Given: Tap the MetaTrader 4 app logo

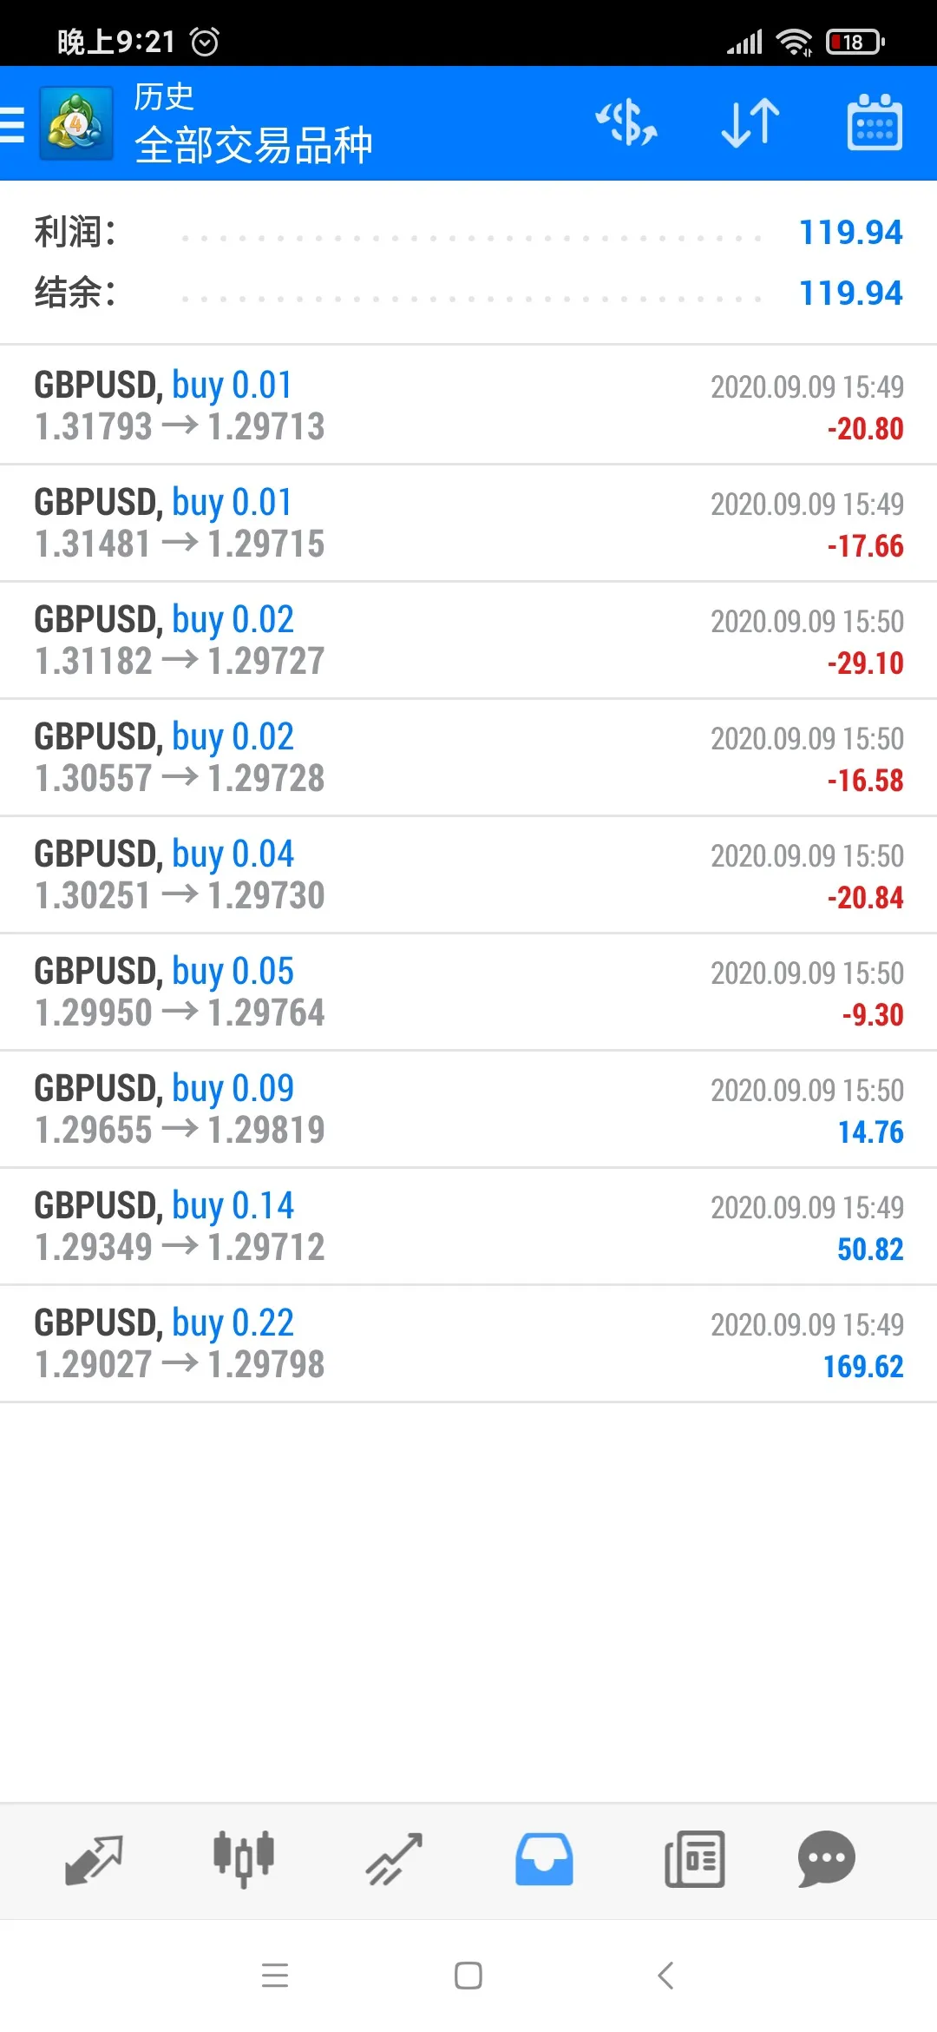Looking at the screenshot, I should tap(76, 123).
